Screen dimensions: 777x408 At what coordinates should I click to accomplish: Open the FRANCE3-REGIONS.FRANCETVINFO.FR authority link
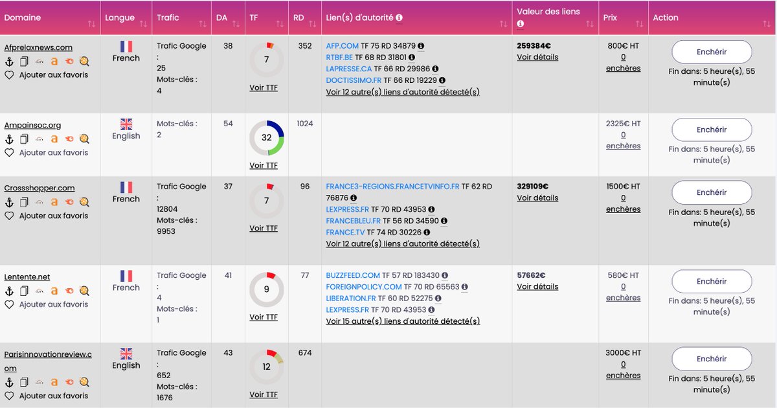click(x=392, y=187)
